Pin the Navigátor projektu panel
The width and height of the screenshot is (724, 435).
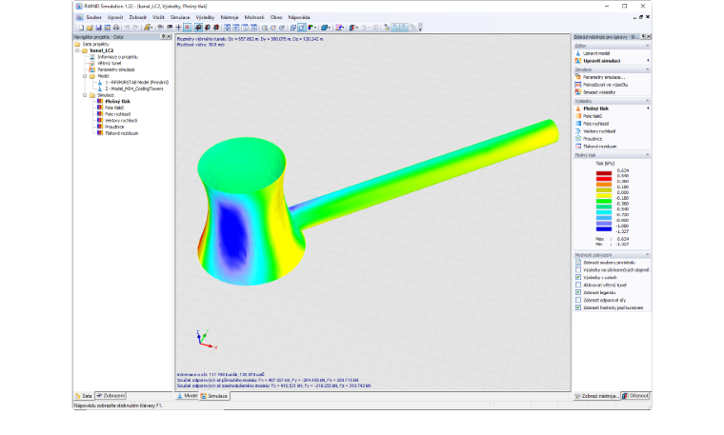click(x=163, y=36)
